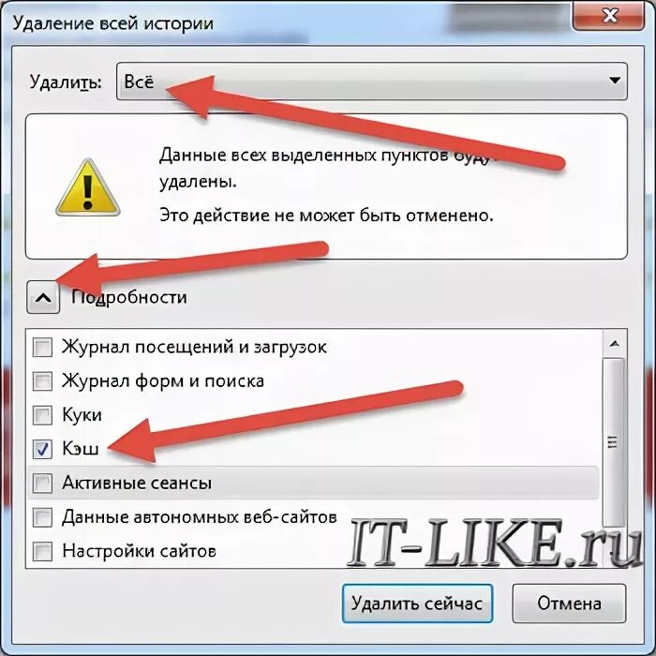The image size is (656, 656).
Task: Click the yellow warning triangle icon
Action: (x=88, y=187)
